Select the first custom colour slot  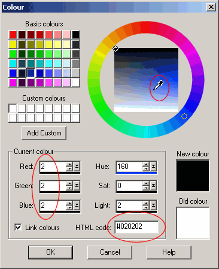(13, 108)
